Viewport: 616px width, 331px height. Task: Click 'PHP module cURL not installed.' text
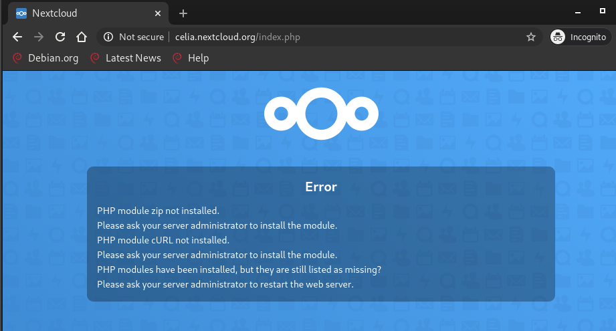point(163,240)
